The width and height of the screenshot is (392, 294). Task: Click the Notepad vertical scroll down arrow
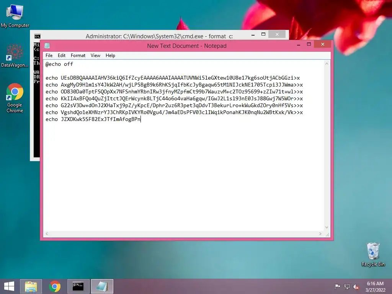pyautogui.click(x=327, y=227)
